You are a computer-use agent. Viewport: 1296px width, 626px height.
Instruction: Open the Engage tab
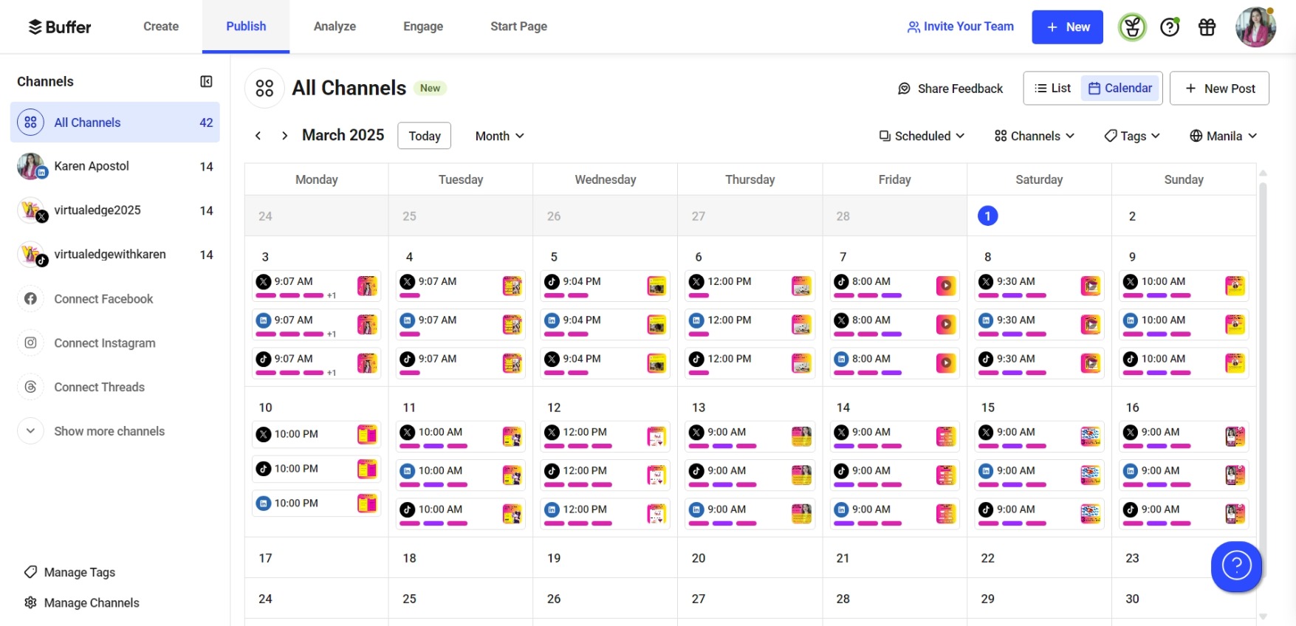point(423,27)
